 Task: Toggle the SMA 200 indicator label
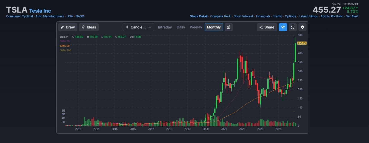pos(66,50)
